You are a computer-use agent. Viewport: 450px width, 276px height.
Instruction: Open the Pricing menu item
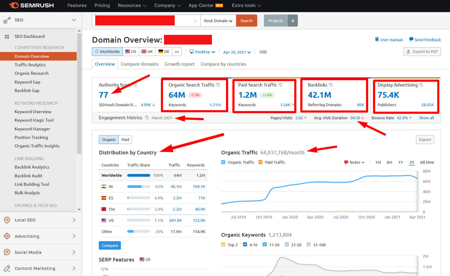(x=102, y=6)
